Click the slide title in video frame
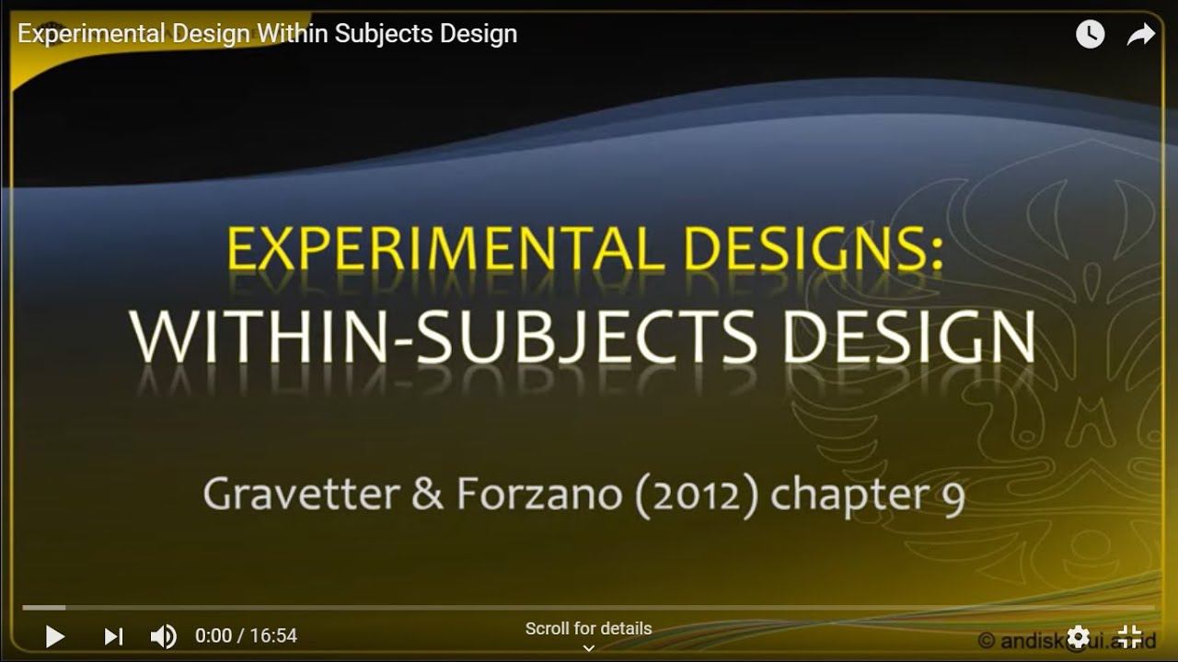Viewport: 1178px width, 662px height. click(x=583, y=294)
